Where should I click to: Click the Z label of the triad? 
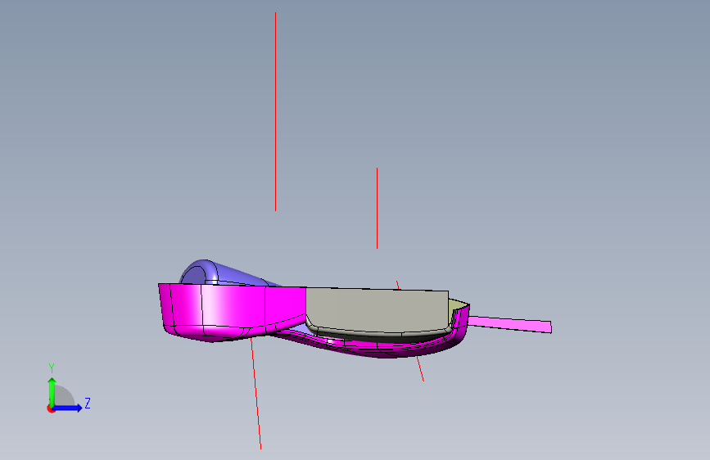point(88,403)
